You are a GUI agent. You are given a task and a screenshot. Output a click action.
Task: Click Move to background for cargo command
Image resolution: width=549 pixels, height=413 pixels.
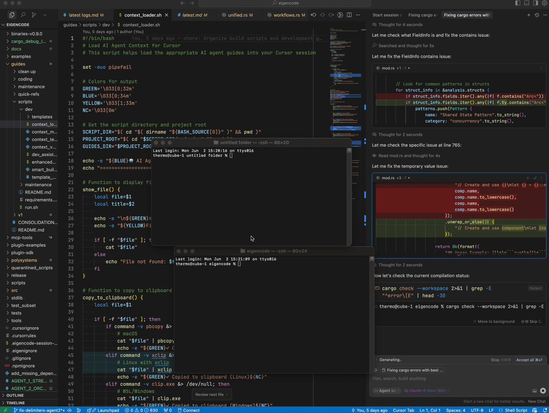coord(493,322)
